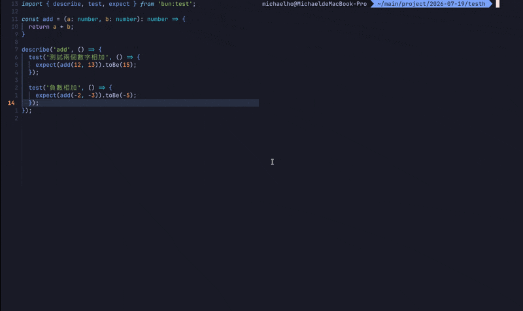Click the test '測試兩個數字相加' line
Viewport: 523px width, 311px height.
point(84,57)
